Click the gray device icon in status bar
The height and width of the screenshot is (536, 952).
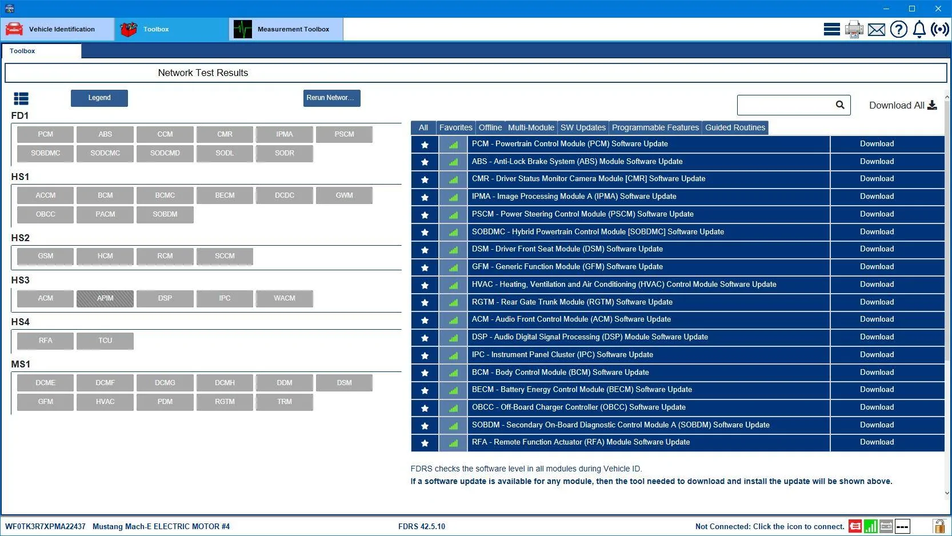[886, 526]
